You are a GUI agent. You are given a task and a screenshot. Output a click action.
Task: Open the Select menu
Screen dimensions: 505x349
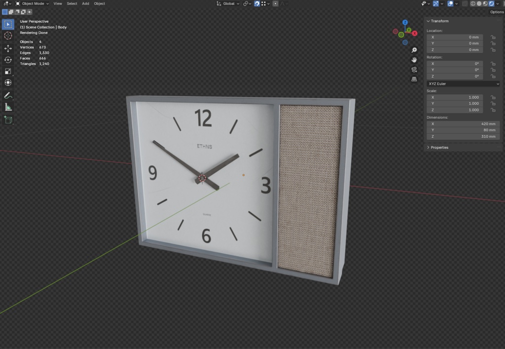coord(72,3)
